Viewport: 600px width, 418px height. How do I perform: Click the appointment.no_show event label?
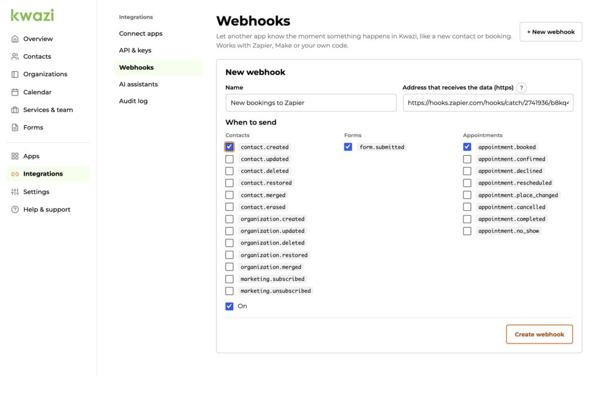[509, 231]
